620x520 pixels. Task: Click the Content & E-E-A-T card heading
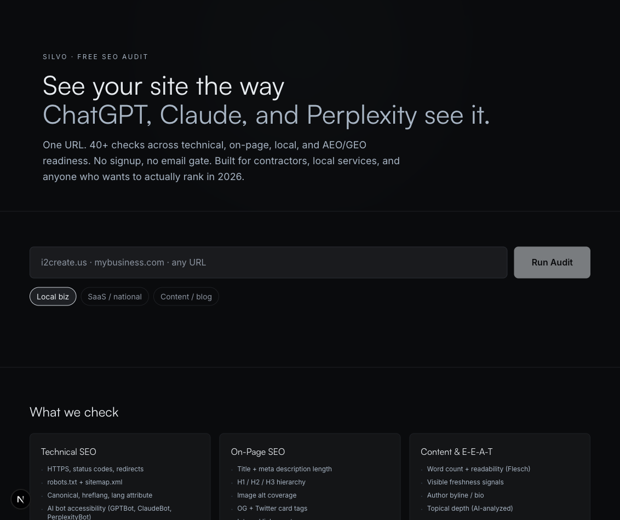457,452
